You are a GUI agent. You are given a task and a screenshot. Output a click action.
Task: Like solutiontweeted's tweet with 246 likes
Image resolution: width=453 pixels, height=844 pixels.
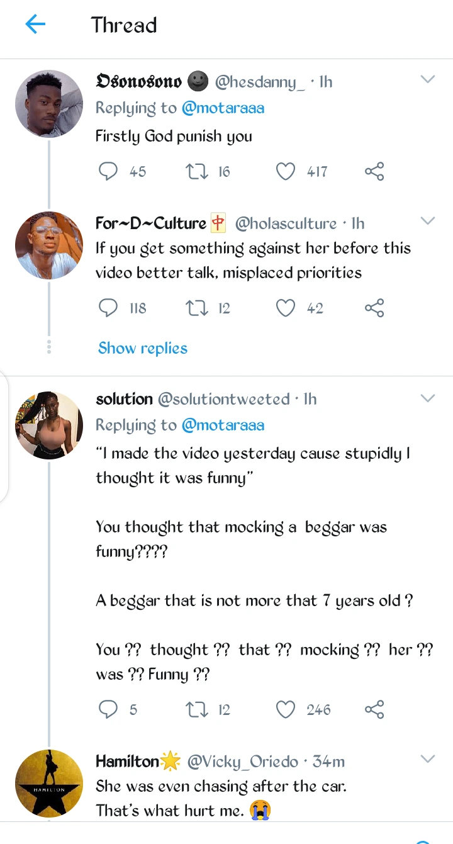286,710
